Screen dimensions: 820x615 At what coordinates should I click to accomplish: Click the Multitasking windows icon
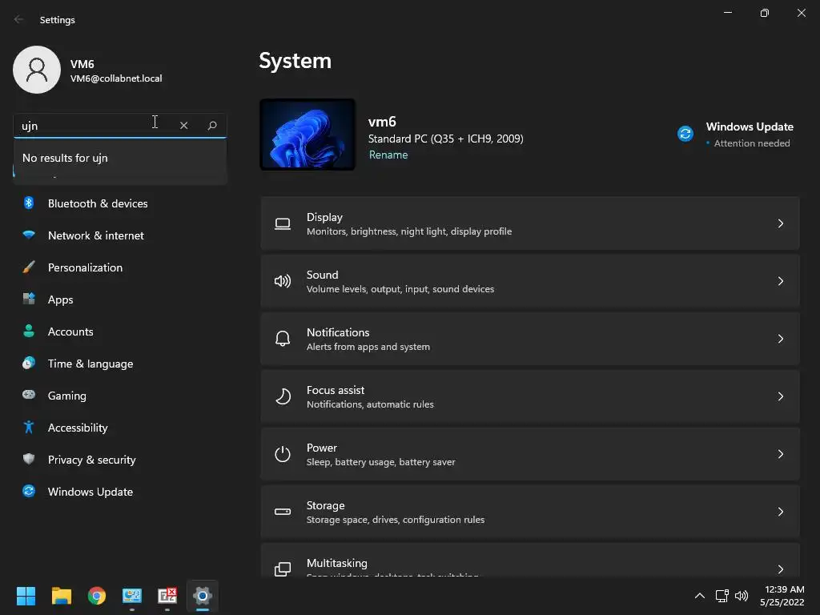283,569
